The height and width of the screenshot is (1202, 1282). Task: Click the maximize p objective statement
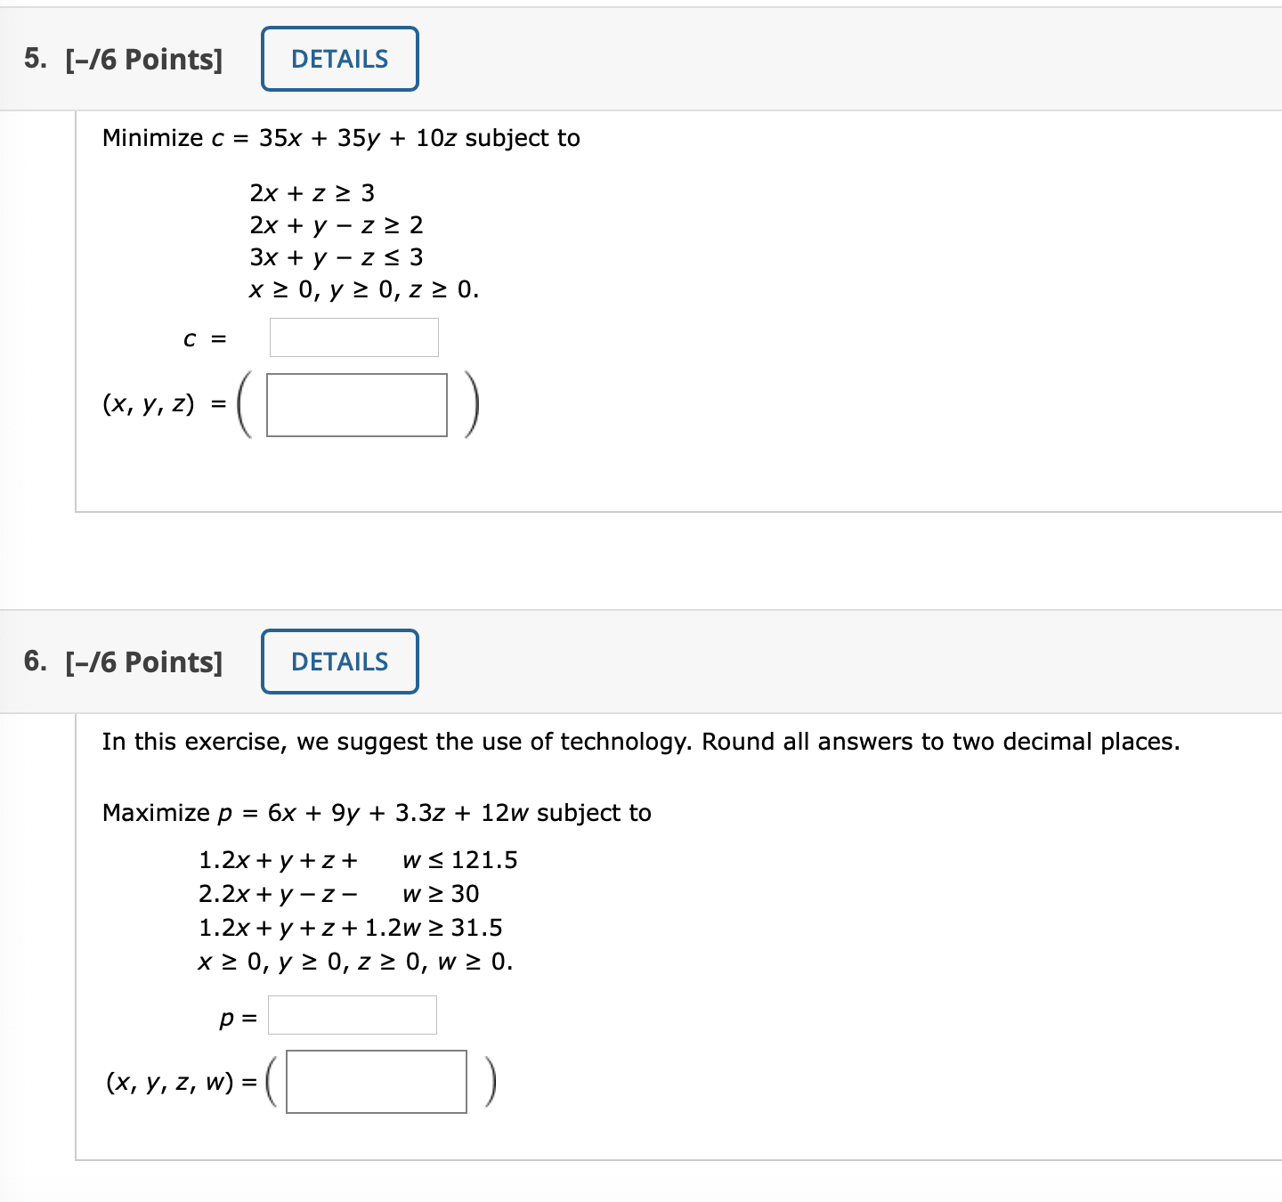376,812
